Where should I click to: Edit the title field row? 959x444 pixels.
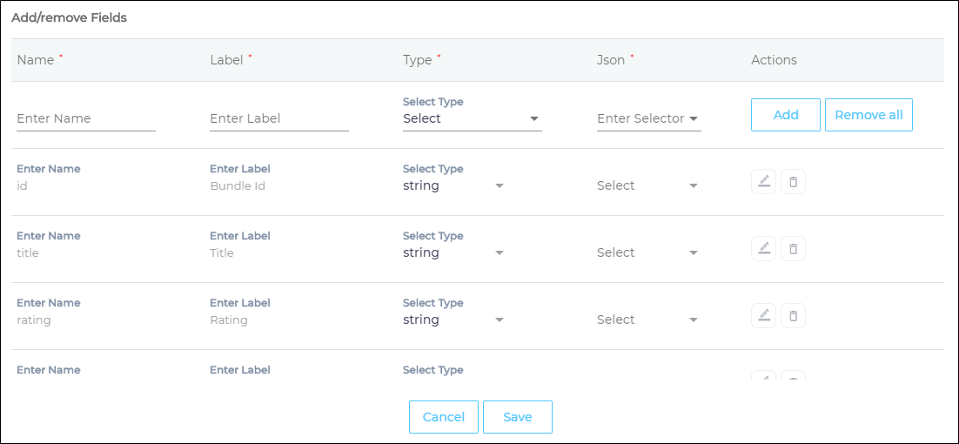click(763, 249)
